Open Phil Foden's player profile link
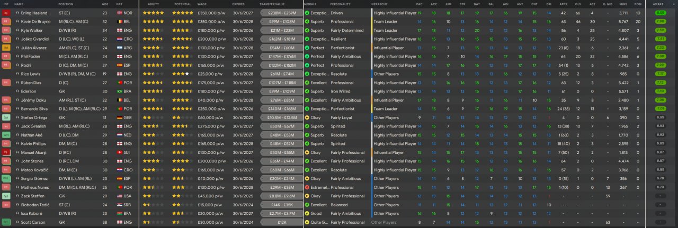This screenshot has height=228, width=678. coord(31,57)
